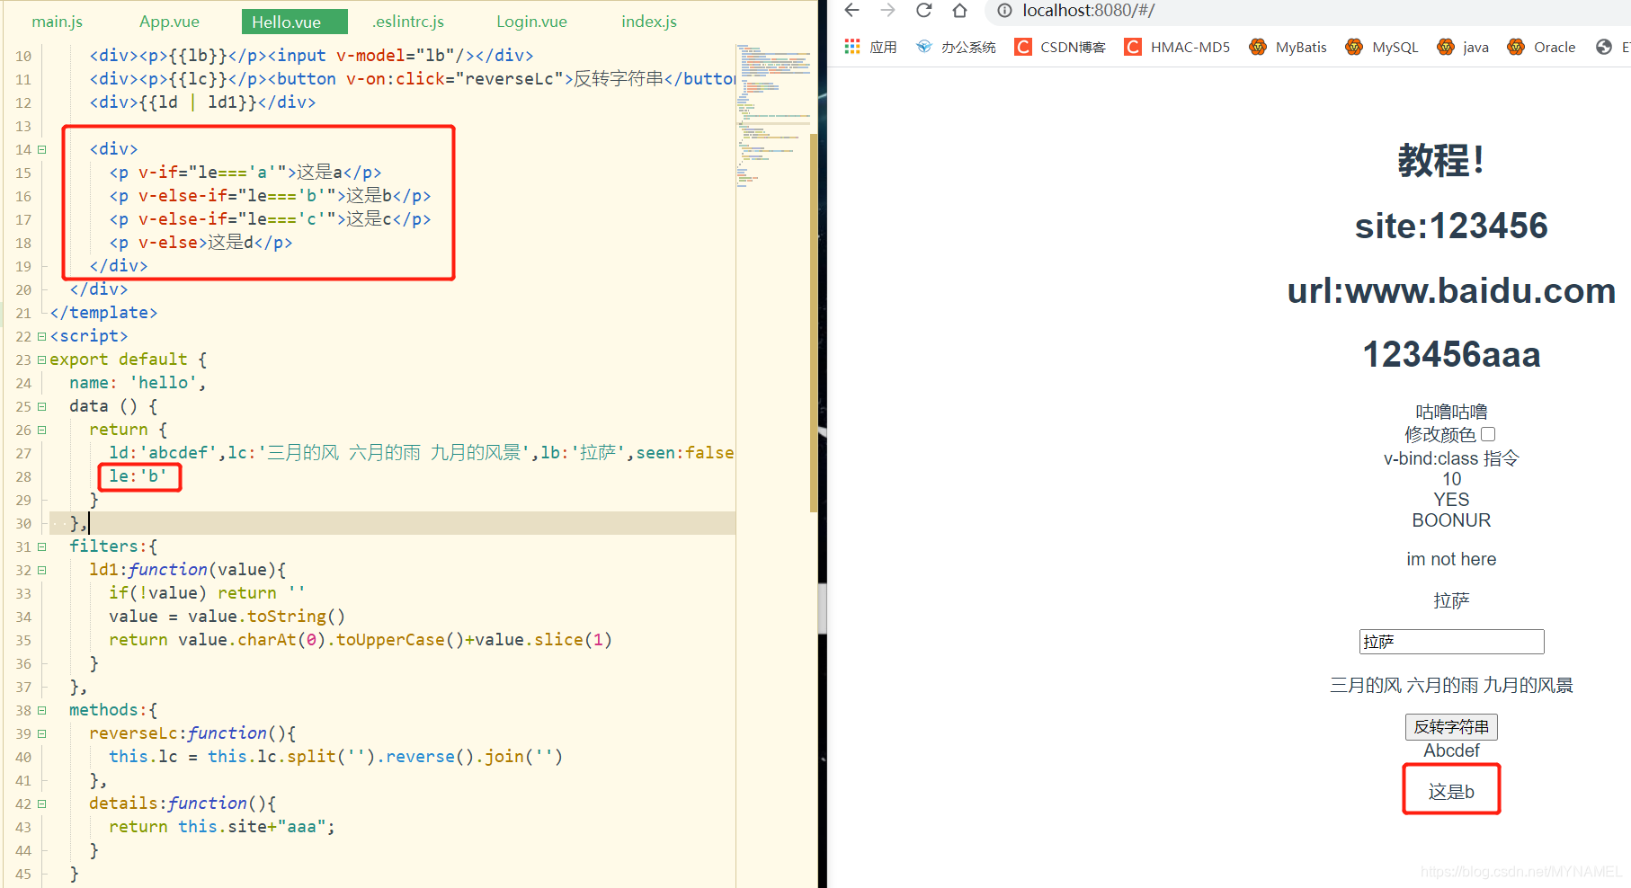Collapse the details fold at line 42
This screenshot has height=888, width=1631.
[x=41, y=804]
